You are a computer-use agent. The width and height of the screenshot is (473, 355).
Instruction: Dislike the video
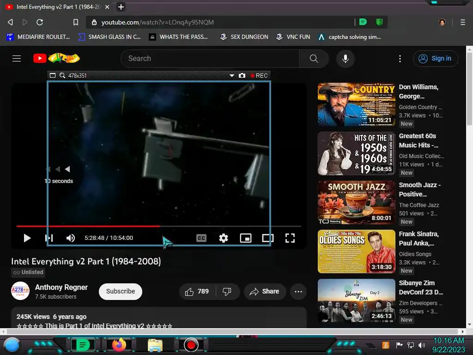click(x=227, y=292)
